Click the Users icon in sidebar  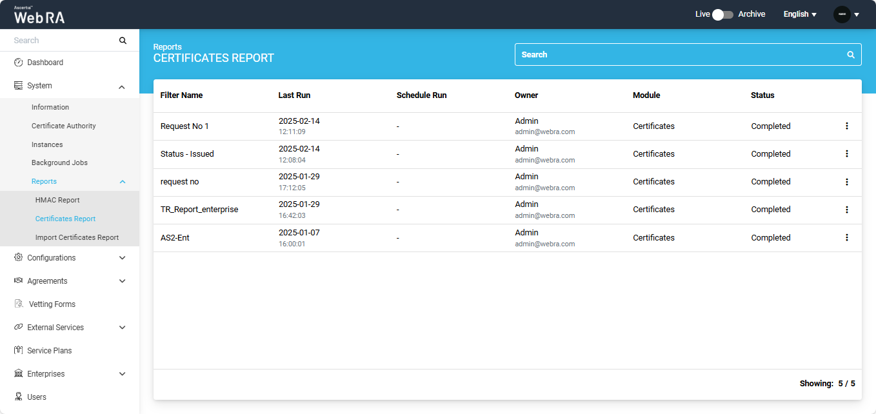18,397
